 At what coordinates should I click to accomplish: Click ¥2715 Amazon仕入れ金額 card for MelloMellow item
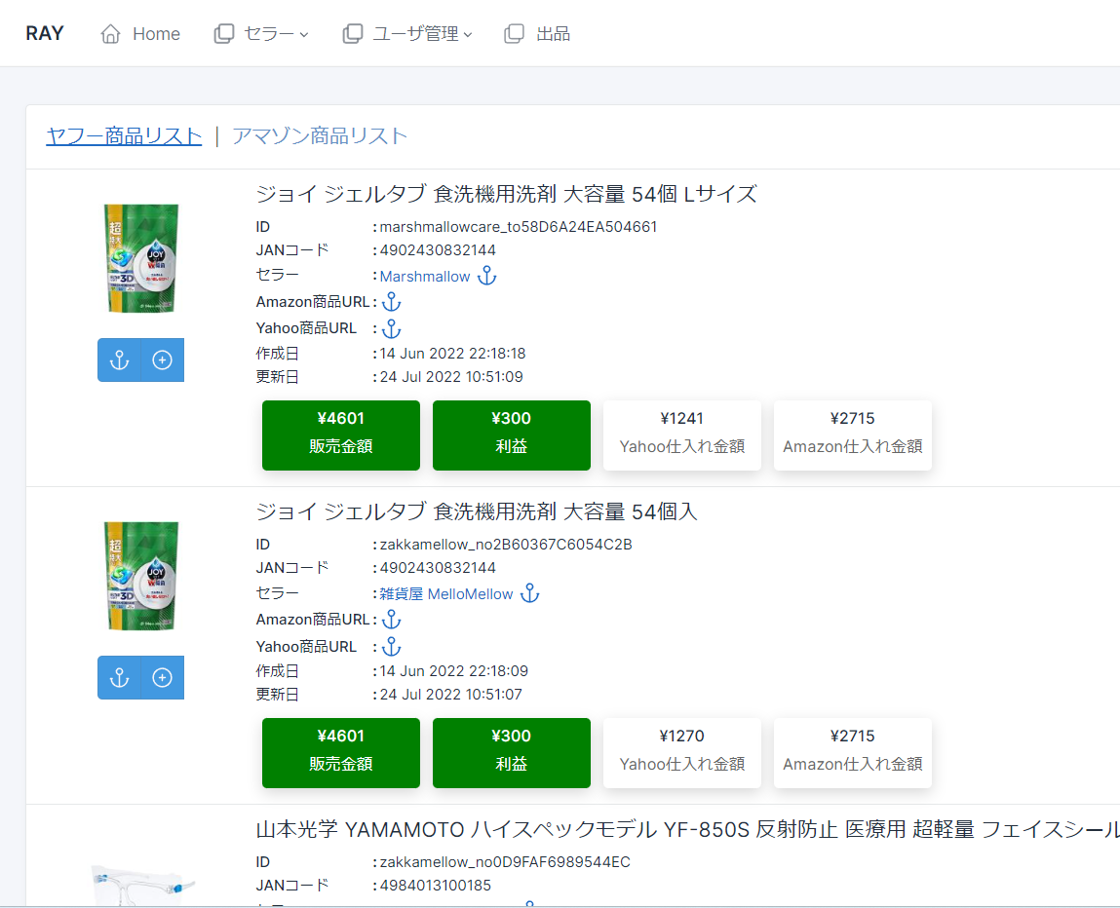(x=853, y=753)
